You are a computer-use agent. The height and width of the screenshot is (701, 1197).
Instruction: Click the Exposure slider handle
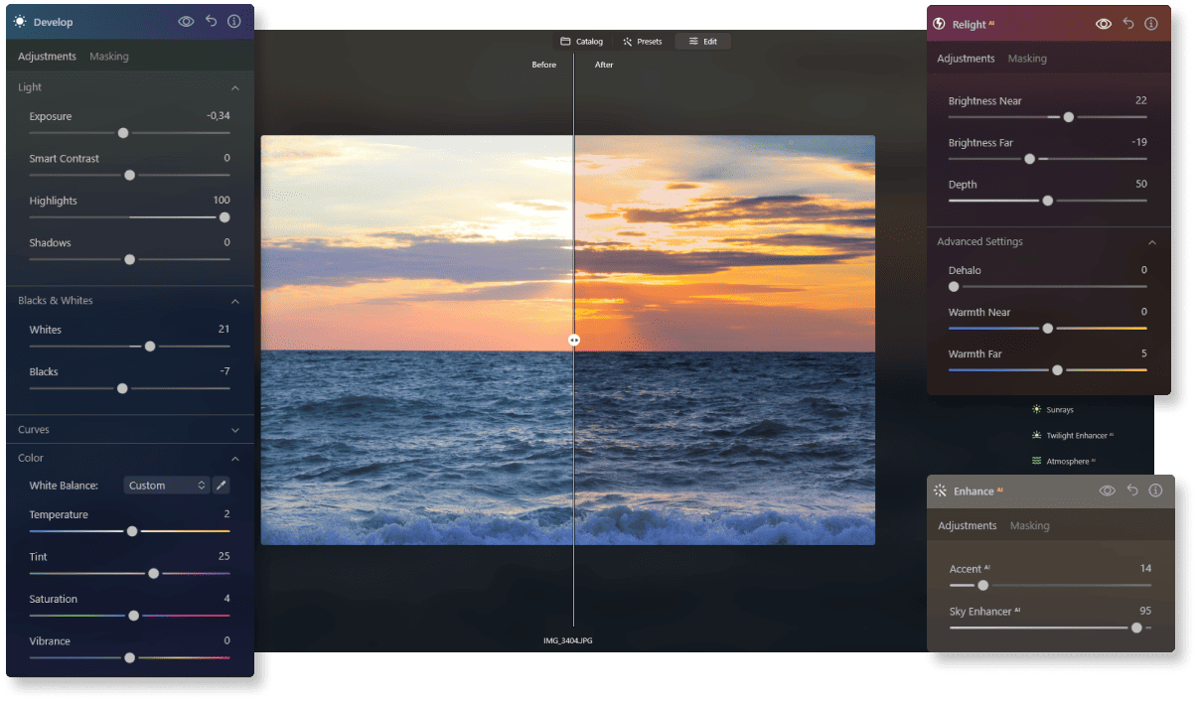click(123, 132)
